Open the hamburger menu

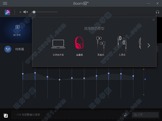[x=5, y=3]
